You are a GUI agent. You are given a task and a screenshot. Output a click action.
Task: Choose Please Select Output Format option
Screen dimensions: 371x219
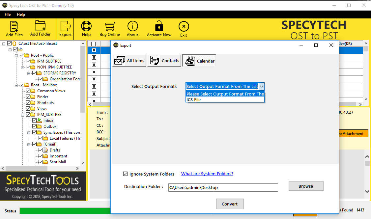(225, 94)
